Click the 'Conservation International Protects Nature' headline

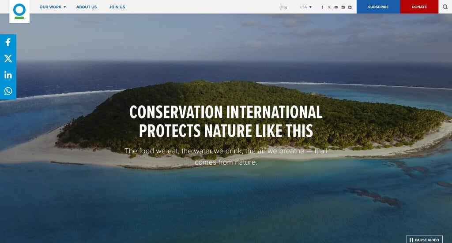pyautogui.click(x=226, y=121)
